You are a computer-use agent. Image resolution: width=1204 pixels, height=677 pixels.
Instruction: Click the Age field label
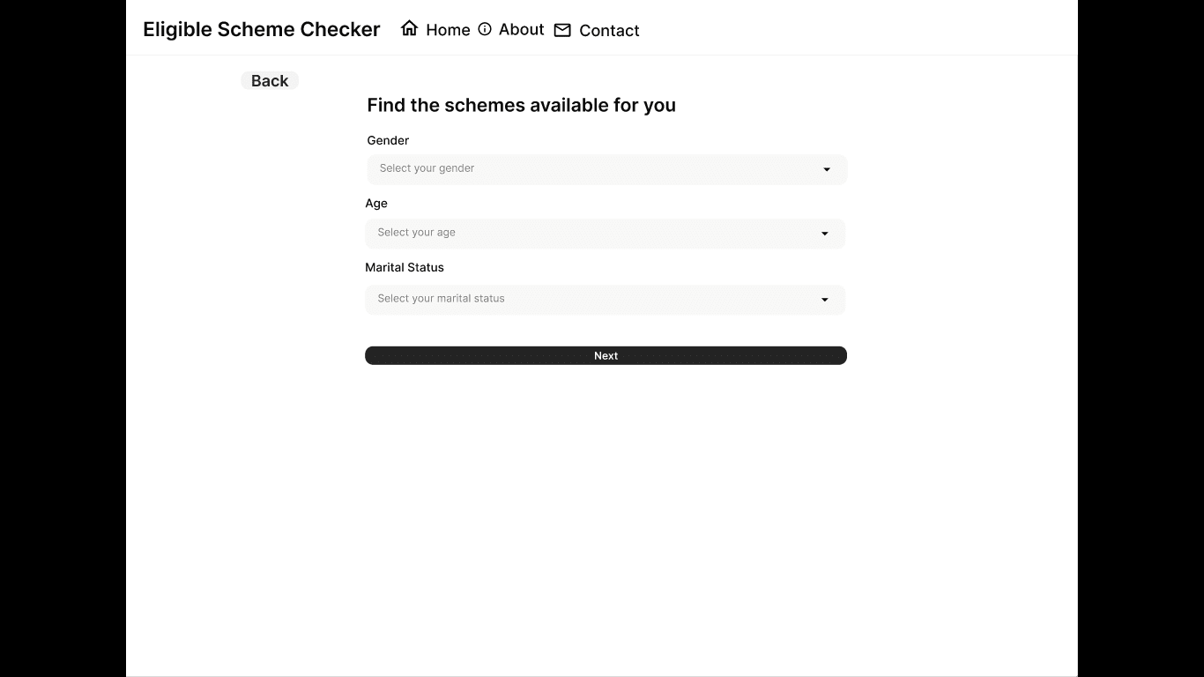[x=376, y=204]
